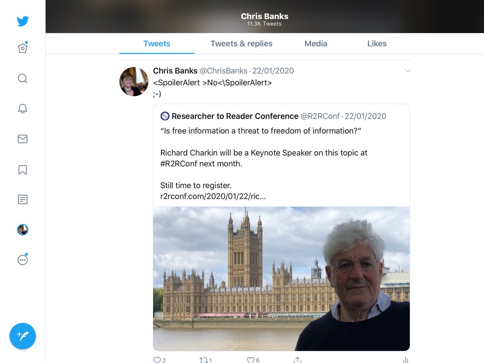The width and height of the screenshot is (484, 363).
Task: Open the Explore search icon
Action: (x=23, y=78)
